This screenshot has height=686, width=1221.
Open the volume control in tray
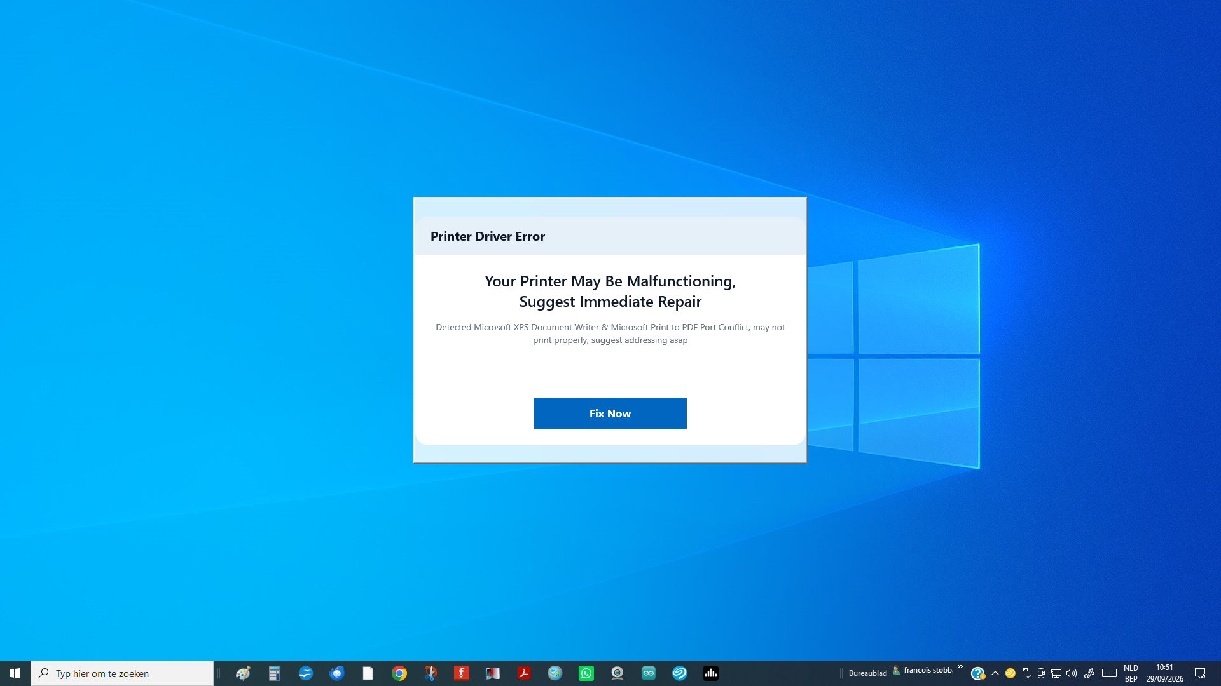1072,673
